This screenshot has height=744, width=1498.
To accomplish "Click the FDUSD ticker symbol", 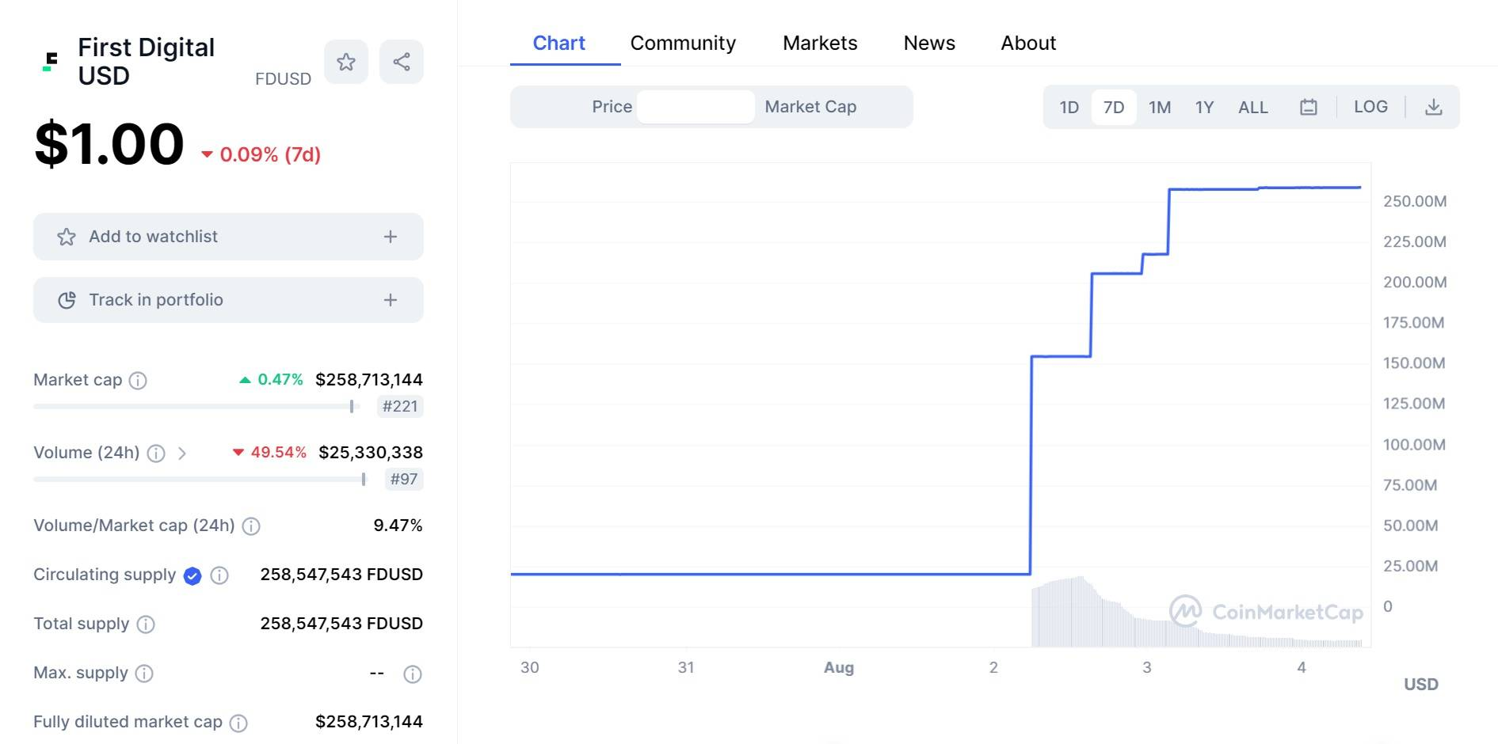I will [x=283, y=79].
